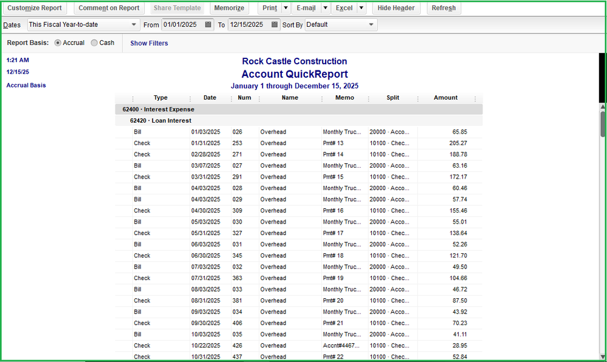This screenshot has height=362, width=607.
Task: Click the Accrual Basis label
Action: point(26,85)
